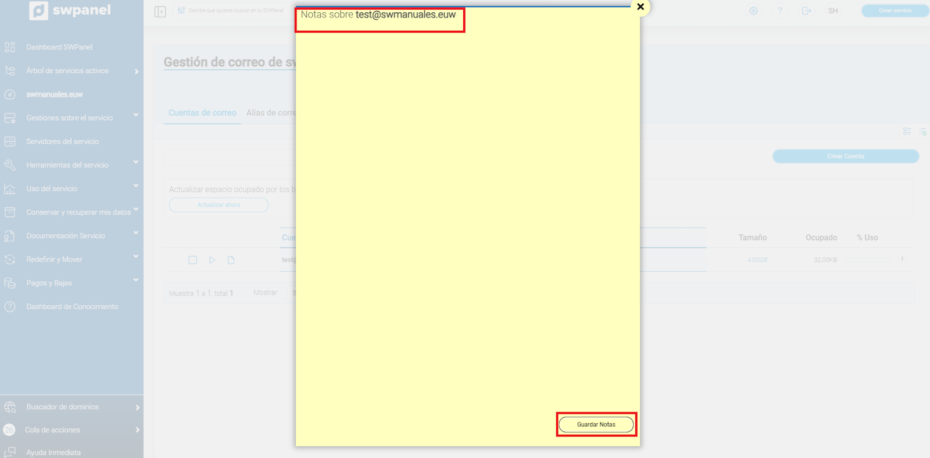The width and height of the screenshot is (930, 458).
Task: Close the notes popup with the X
Action: coord(640,7)
